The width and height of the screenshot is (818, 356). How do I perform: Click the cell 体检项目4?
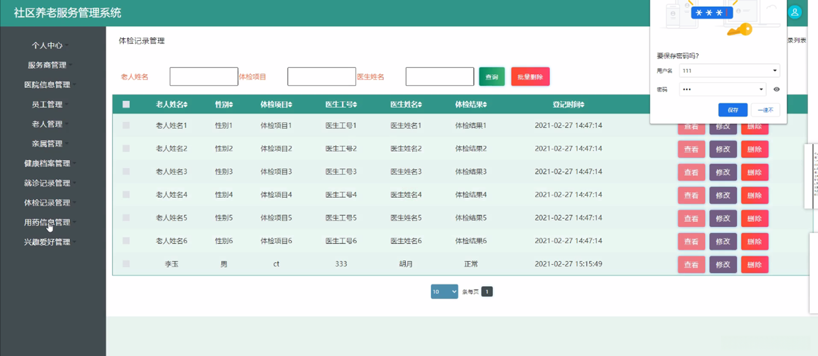coord(276,195)
